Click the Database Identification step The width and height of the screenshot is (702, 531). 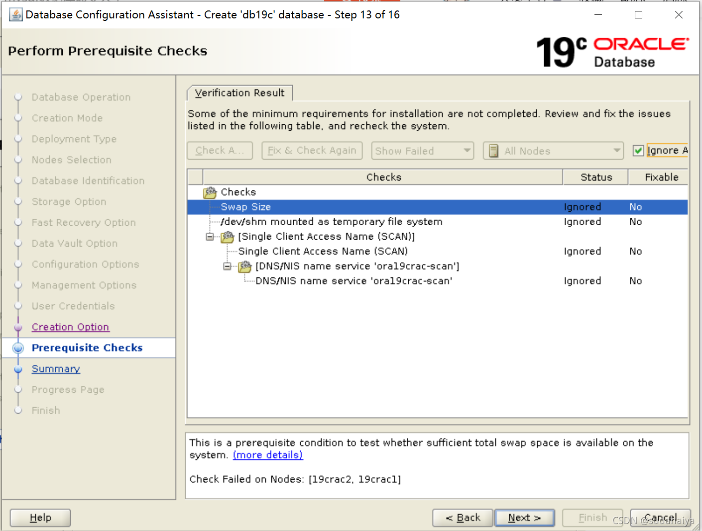point(88,181)
